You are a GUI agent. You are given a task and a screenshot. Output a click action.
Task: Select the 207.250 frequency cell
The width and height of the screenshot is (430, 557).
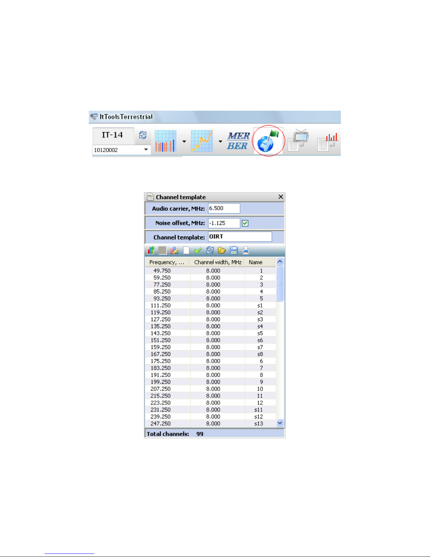168,389
